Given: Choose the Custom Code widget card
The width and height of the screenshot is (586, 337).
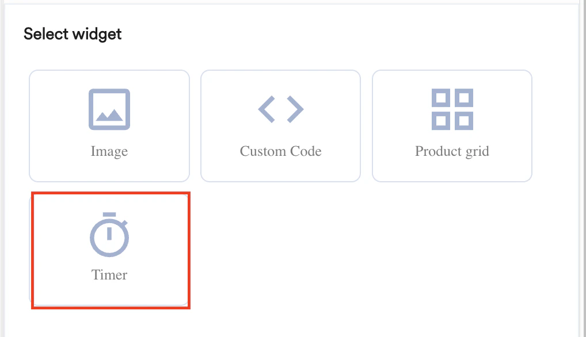Looking at the screenshot, I should point(280,125).
